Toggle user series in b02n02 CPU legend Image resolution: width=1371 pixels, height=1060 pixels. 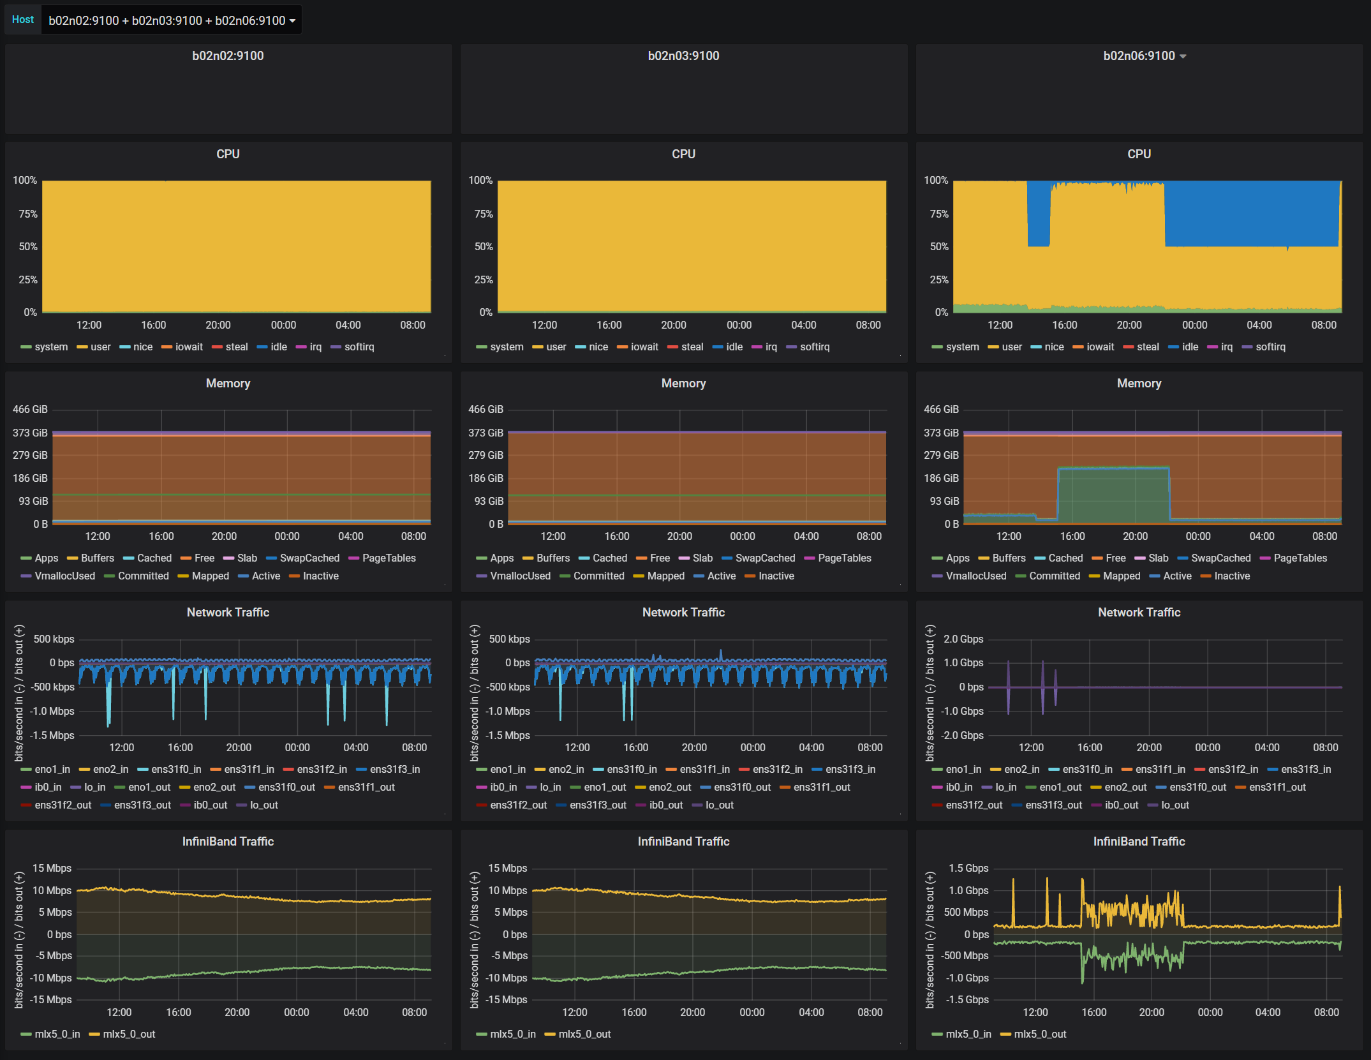[100, 347]
